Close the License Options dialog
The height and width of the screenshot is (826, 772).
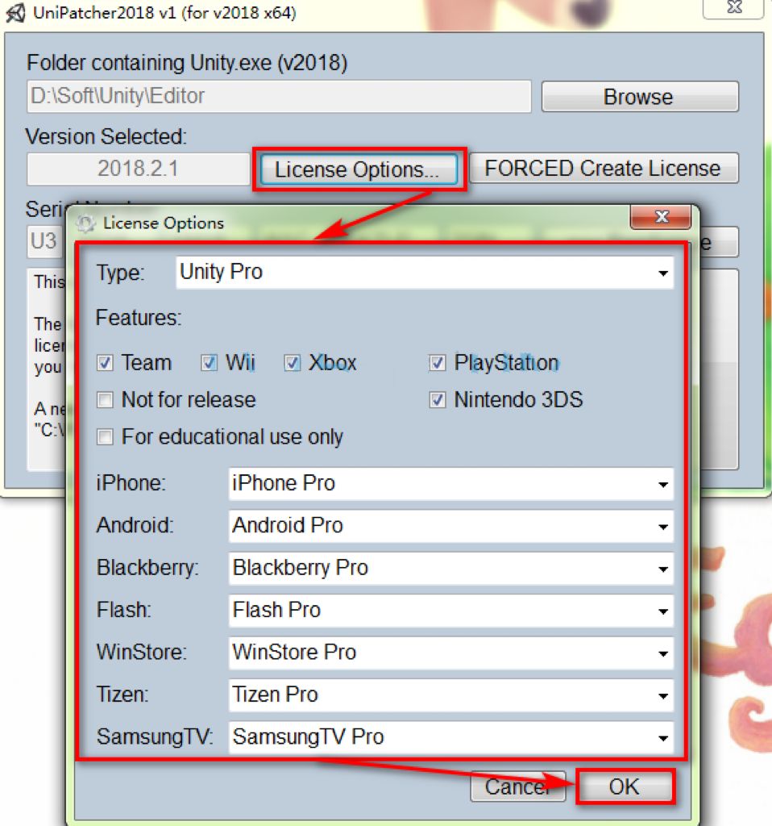pyautogui.click(x=661, y=216)
